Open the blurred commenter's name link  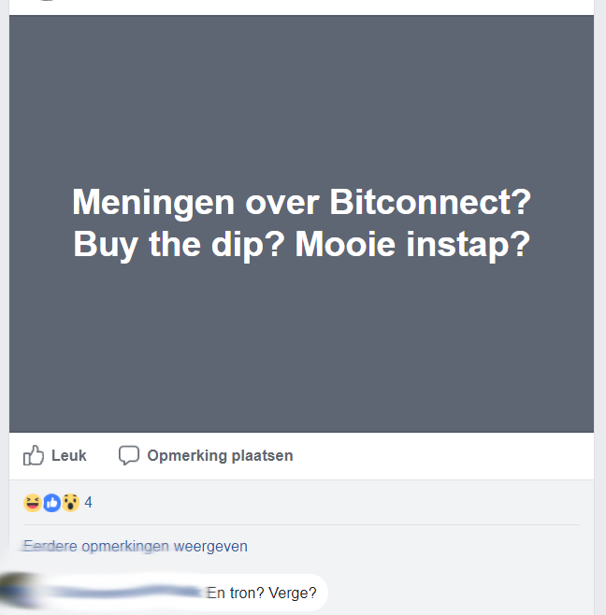coord(123,592)
